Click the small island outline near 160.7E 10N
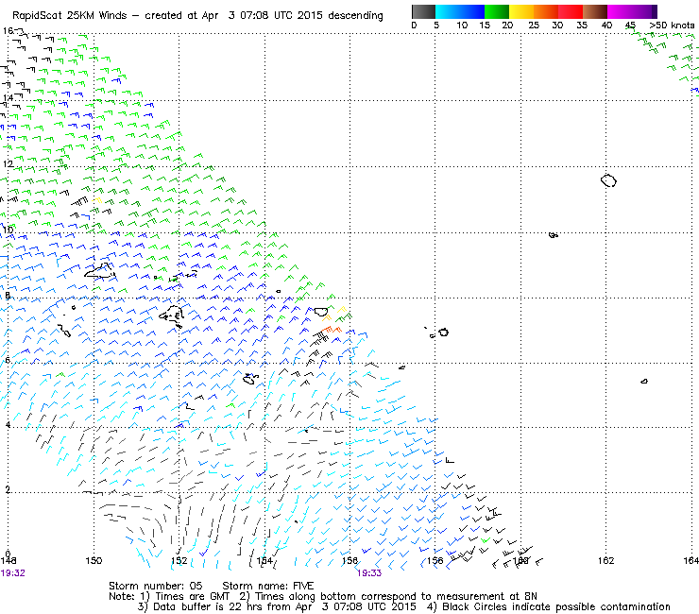Screen dimensions: 699x614 [x=554, y=235]
